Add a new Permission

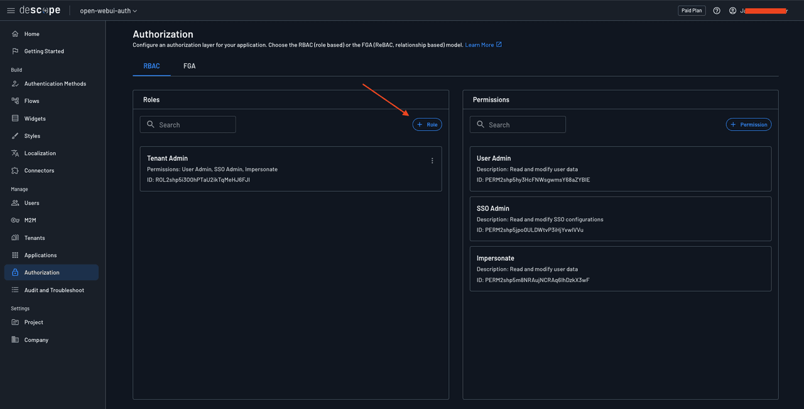(x=749, y=125)
